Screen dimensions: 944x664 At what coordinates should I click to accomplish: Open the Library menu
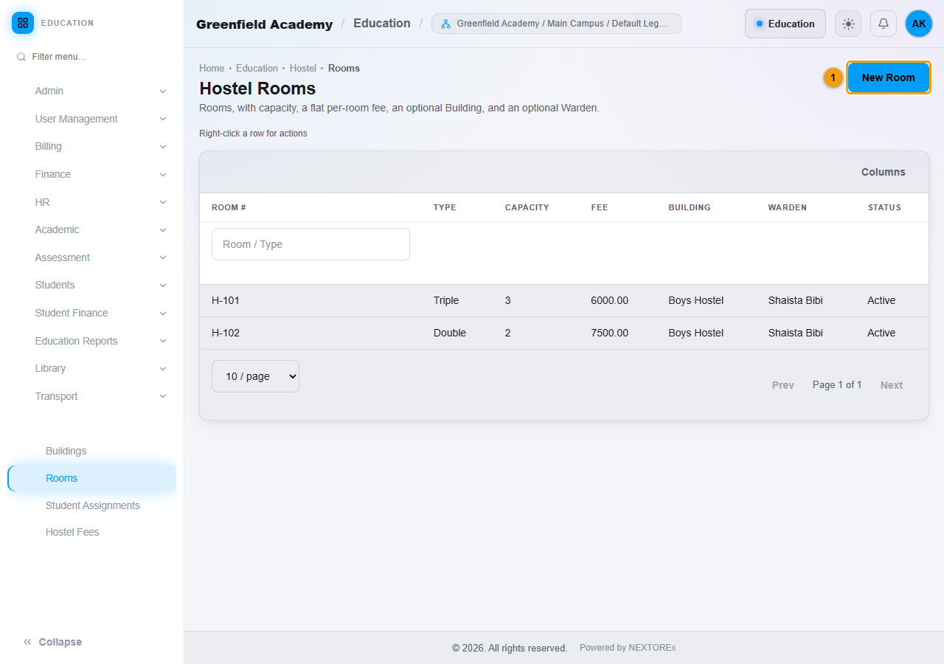pos(92,368)
